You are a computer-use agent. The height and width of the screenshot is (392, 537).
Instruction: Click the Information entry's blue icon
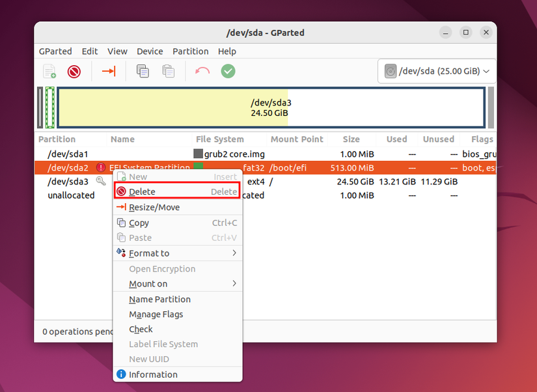click(122, 374)
